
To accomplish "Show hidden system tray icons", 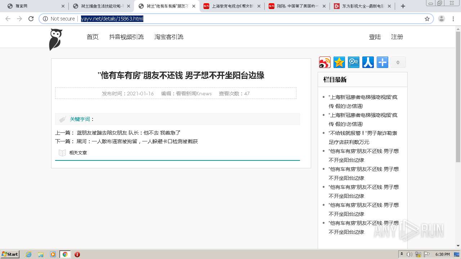I will pyautogui.click(x=402, y=254).
